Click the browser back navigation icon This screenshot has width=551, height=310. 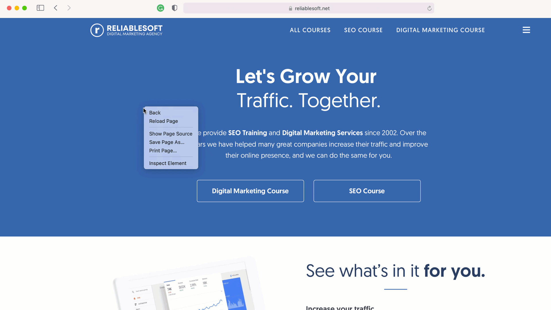56,8
